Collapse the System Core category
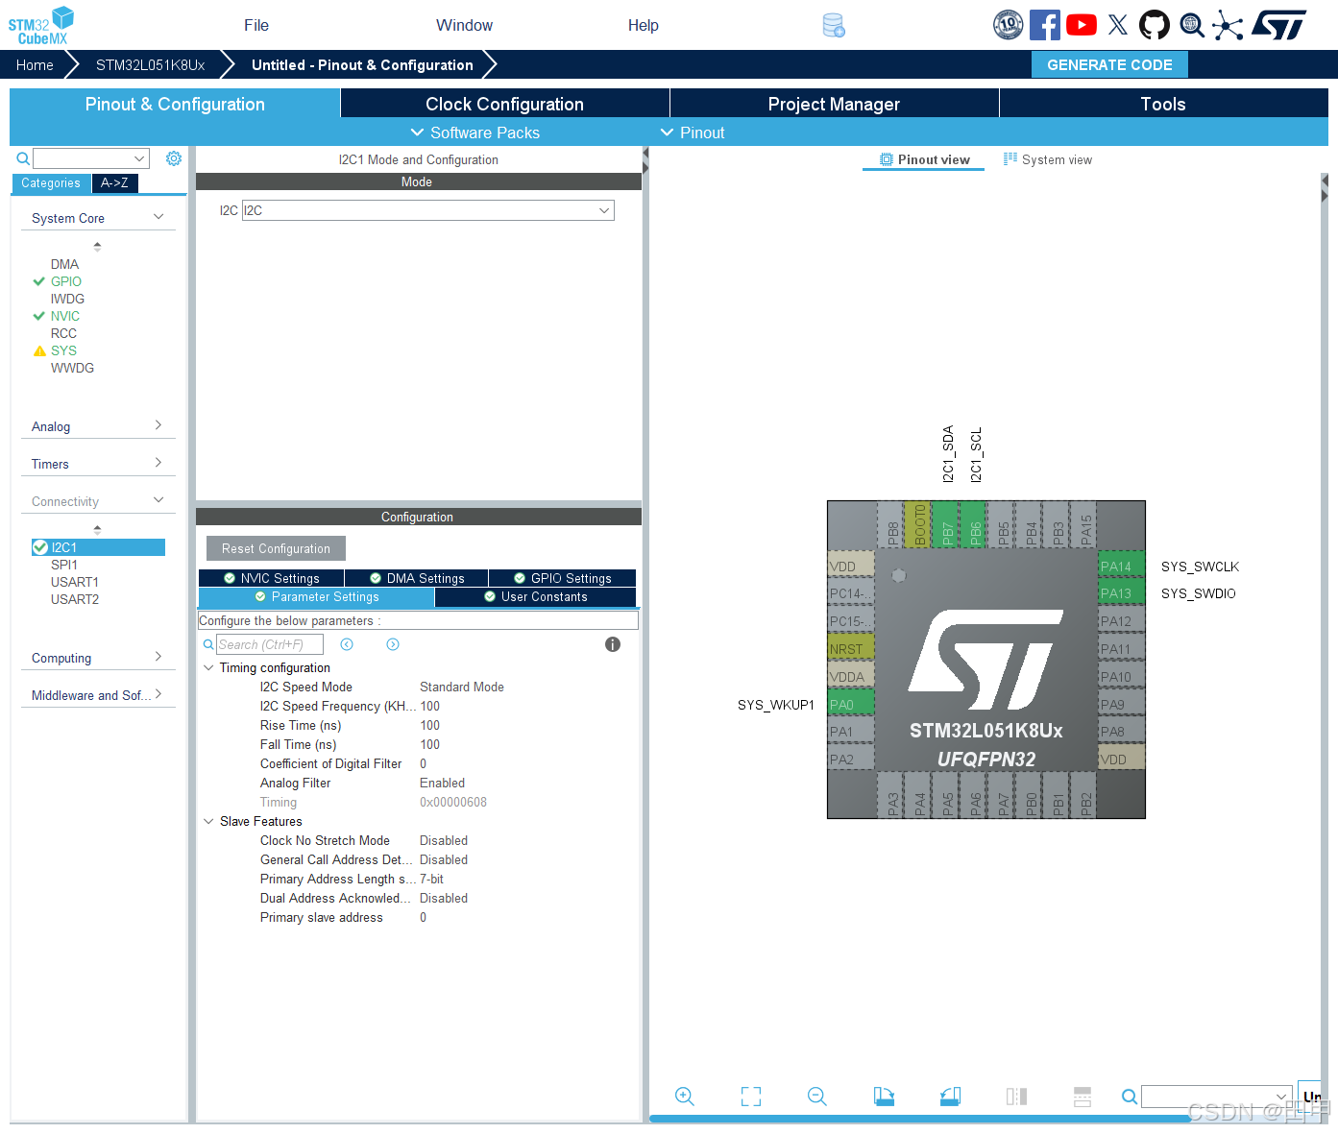Viewport: 1338px width, 1134px height. [x=158, y=217]
